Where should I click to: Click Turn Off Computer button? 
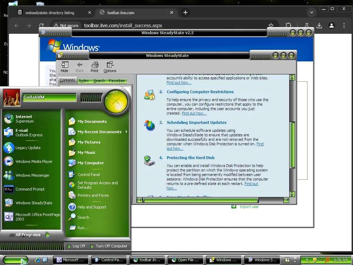pyautogui.click(x=109, y=246)
